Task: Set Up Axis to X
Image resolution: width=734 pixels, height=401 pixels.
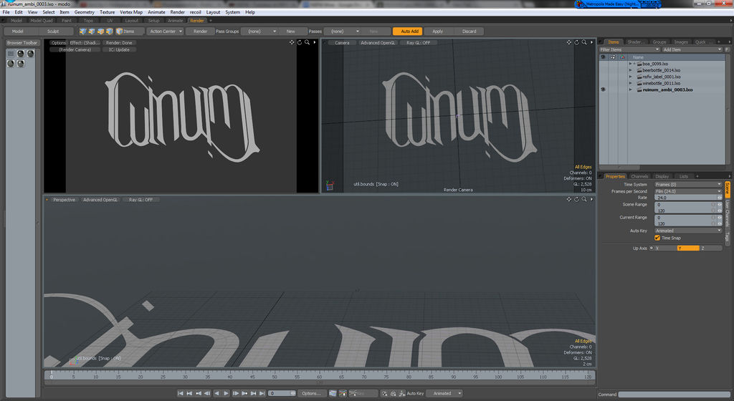Action: tap(664, 248)
